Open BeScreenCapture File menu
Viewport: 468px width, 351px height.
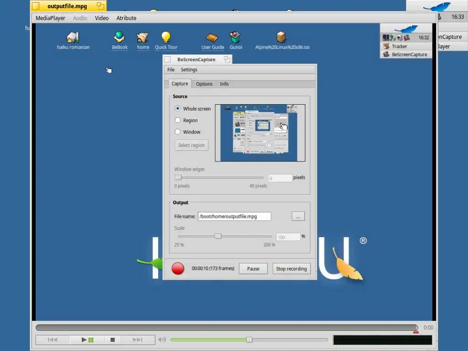[x=171, y=69]
